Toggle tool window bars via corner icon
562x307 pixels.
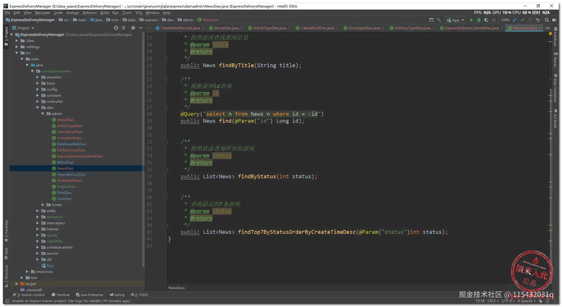[x=8, y=301]
